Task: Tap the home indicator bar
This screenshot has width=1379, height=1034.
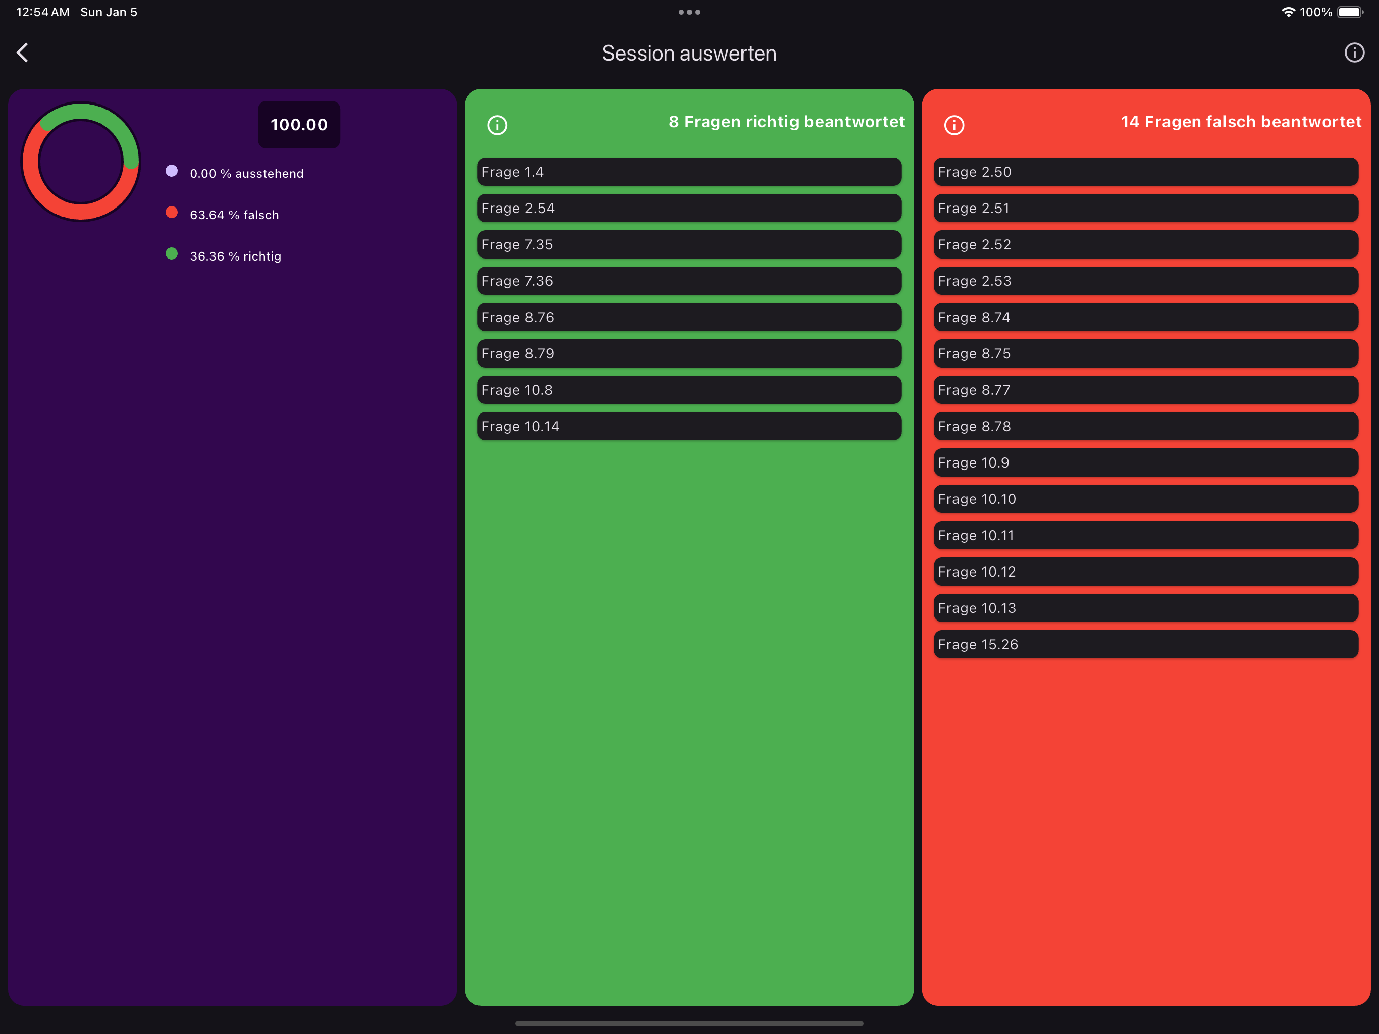Action: point(689,1023)
